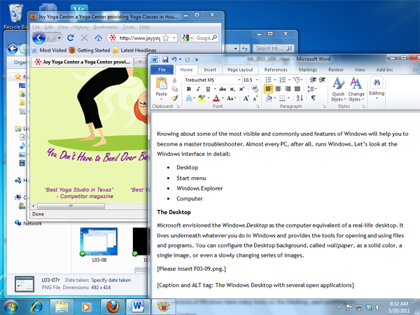Open Firefox address bar history dropdown

point(174,38)
